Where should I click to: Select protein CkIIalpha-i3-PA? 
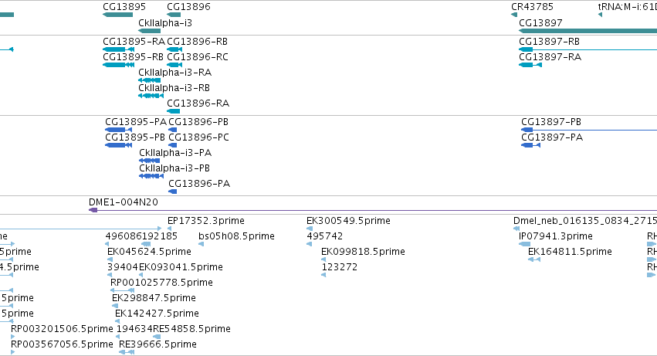[x=175, y=153]
